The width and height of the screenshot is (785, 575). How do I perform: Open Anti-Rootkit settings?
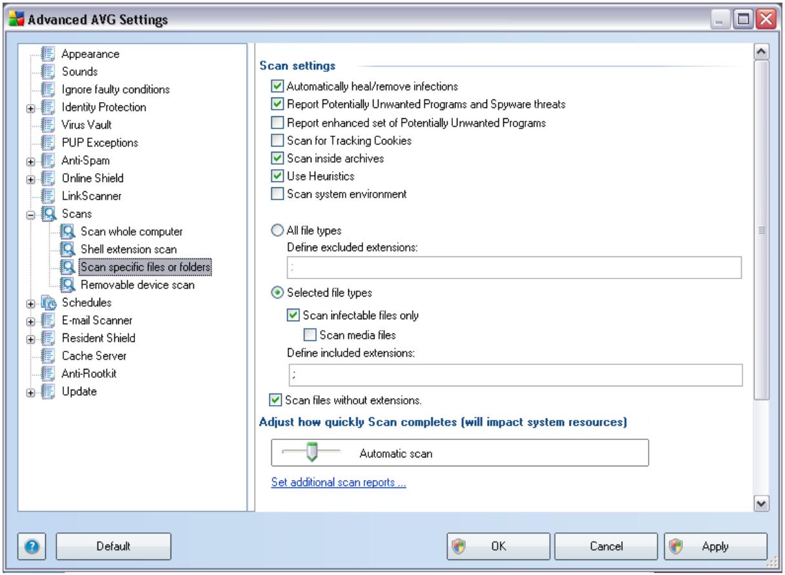90,373
